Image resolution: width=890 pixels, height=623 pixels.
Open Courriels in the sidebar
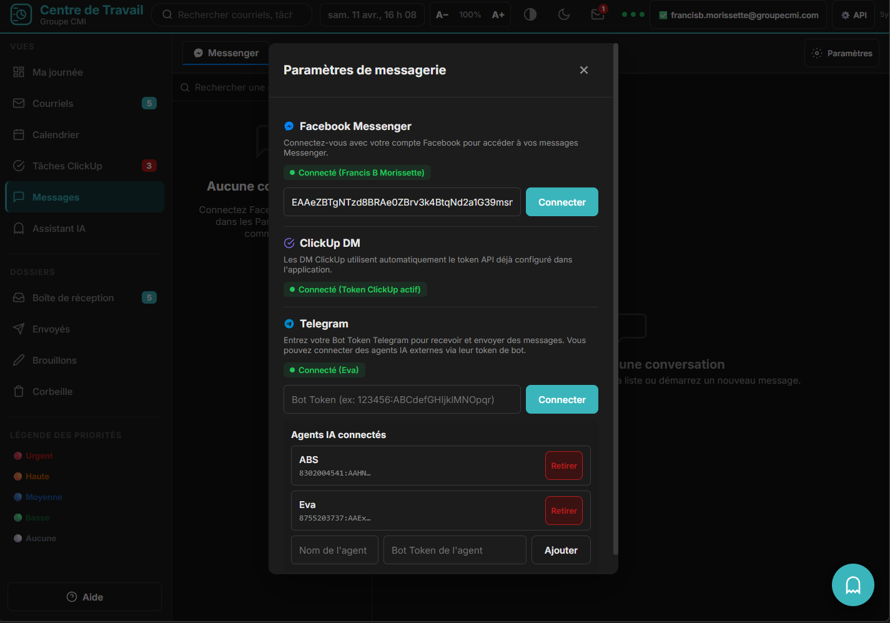[x=53, y=104]
